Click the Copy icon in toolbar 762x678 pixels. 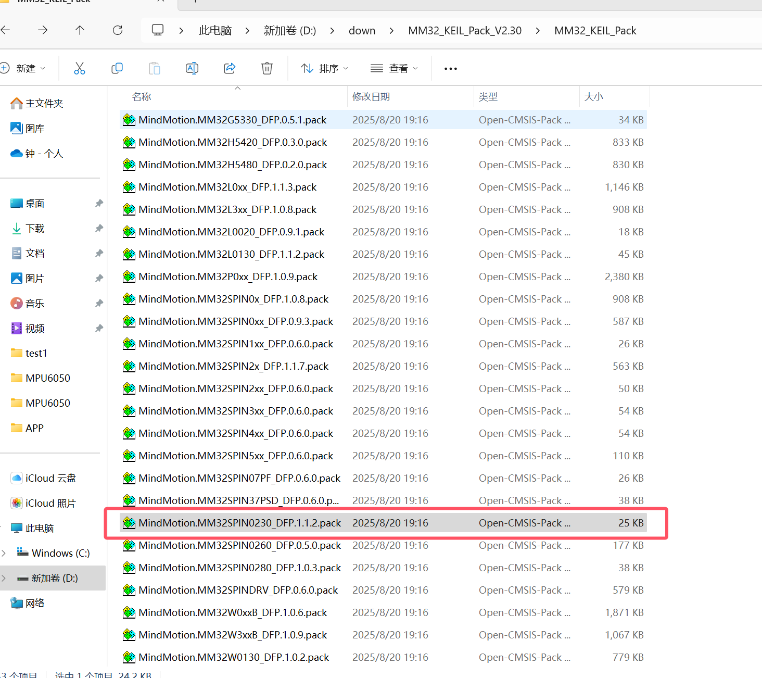click(x=117, y=68)
